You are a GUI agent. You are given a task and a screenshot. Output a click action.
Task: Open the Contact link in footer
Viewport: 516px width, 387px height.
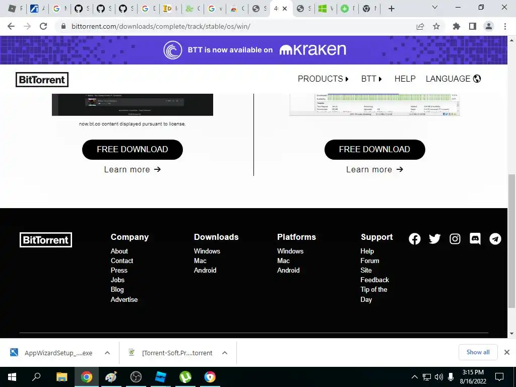click(x=122, y=261)
